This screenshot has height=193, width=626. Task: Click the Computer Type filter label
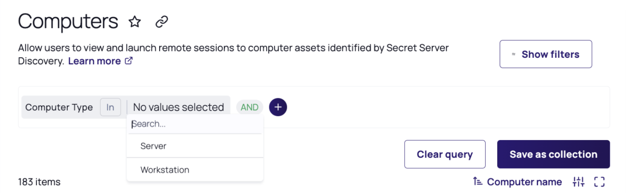[59, 107]
